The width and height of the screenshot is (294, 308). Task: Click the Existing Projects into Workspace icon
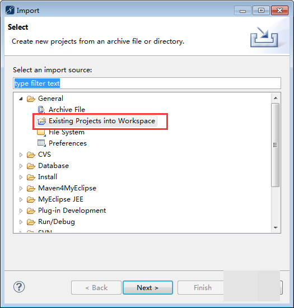(41, 121)
